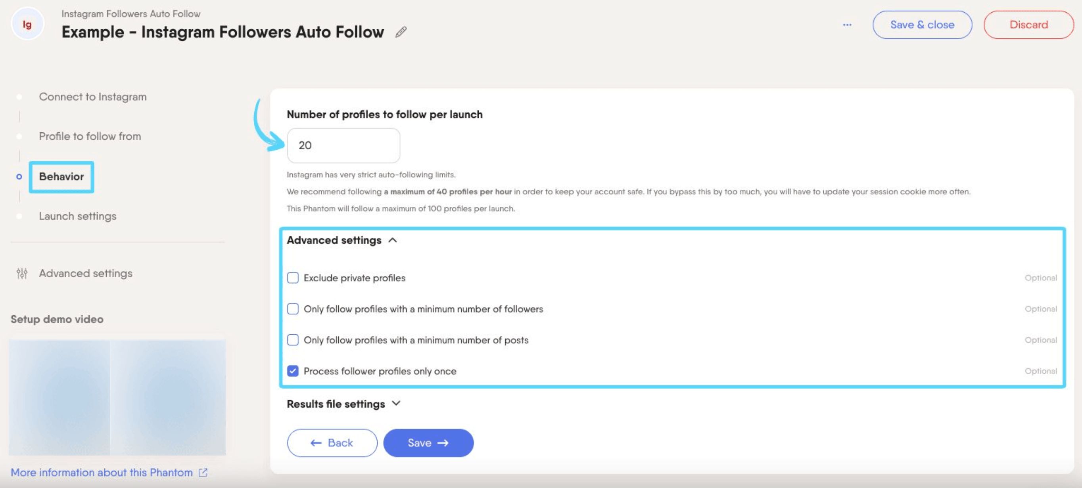Screen dimensions: 1082x488
Task: Click the blue Save button
Action: pos(428,443)
